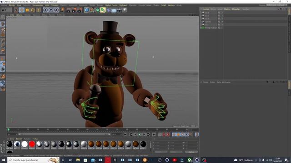
Task: Add a Cube primitive object
Action: tap(86, 10)
